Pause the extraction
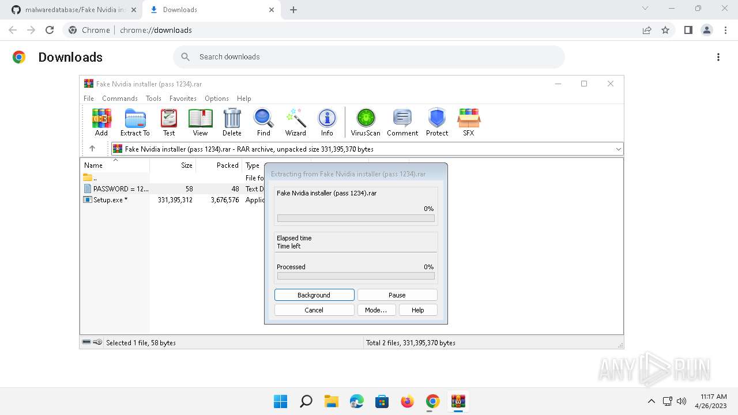 pos(397,295)
